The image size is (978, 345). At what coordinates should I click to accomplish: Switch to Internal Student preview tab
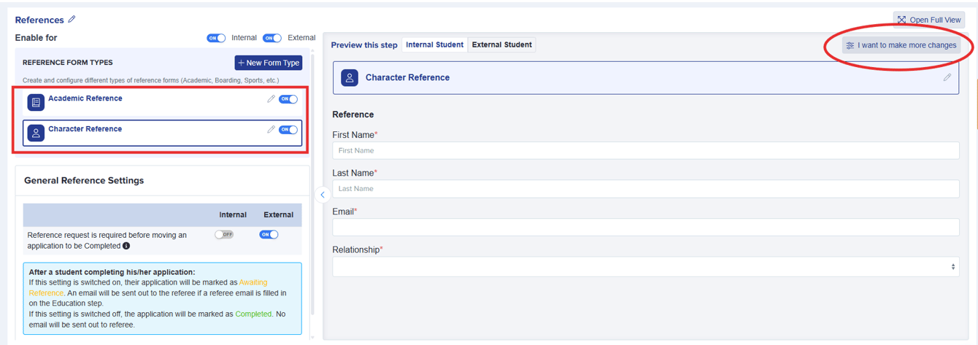click(x=434, y=44)
